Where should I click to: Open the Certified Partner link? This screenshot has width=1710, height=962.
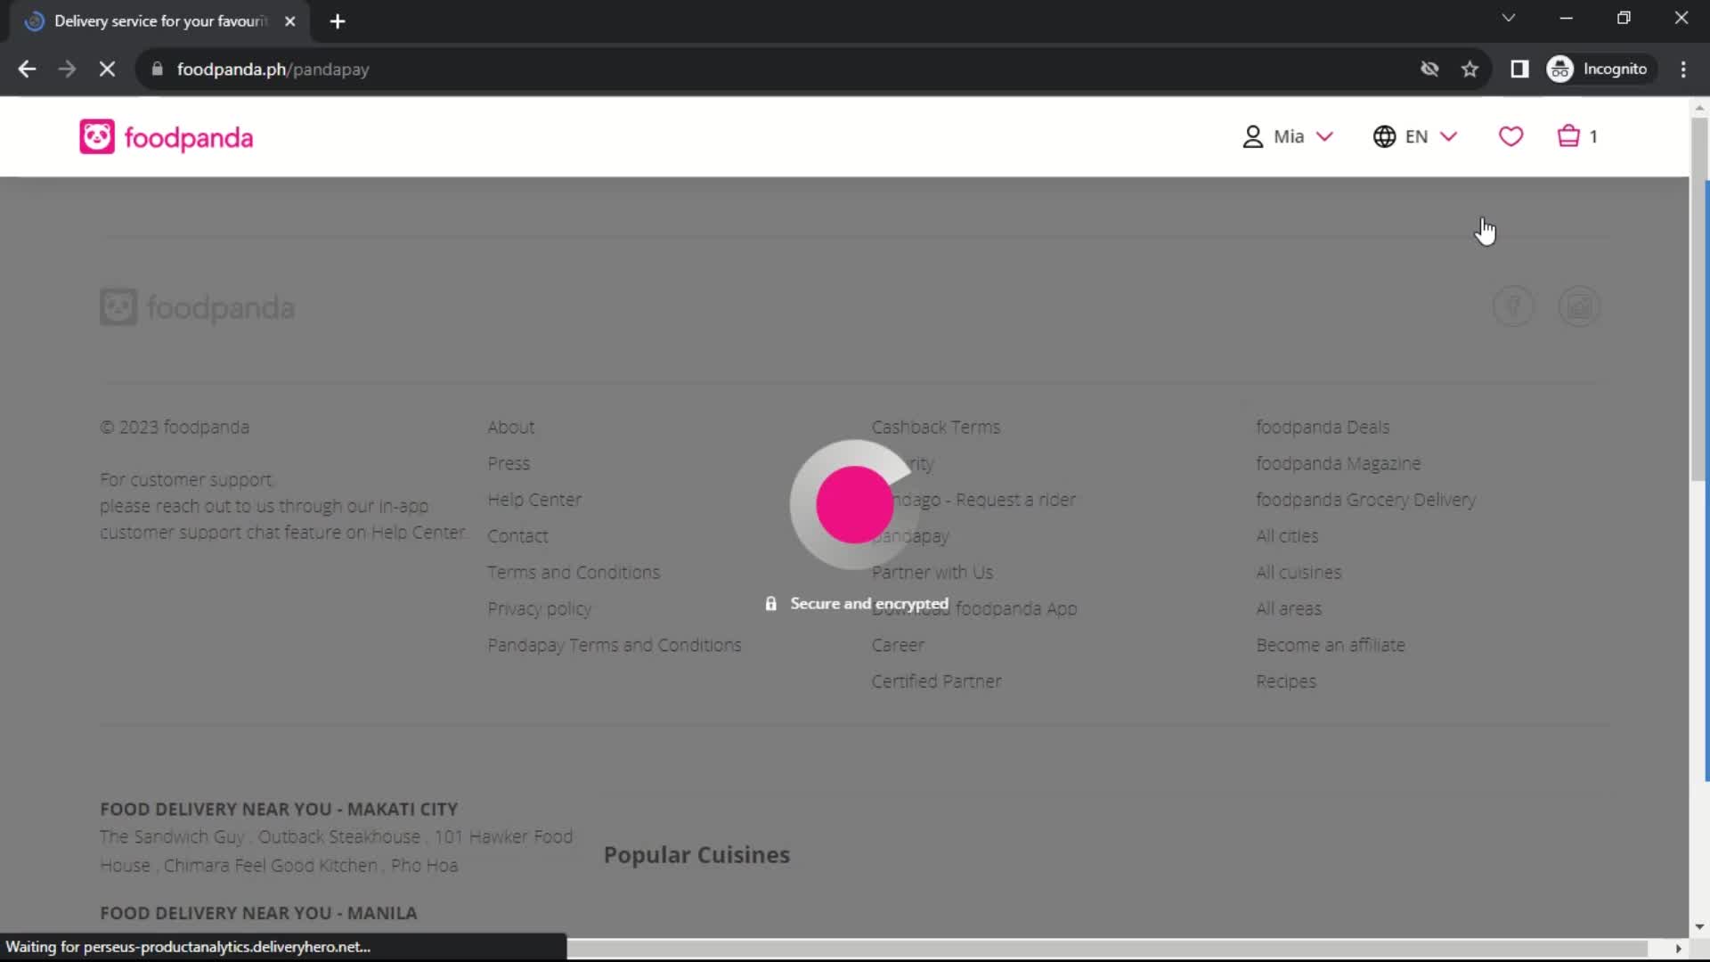[936, 681]
